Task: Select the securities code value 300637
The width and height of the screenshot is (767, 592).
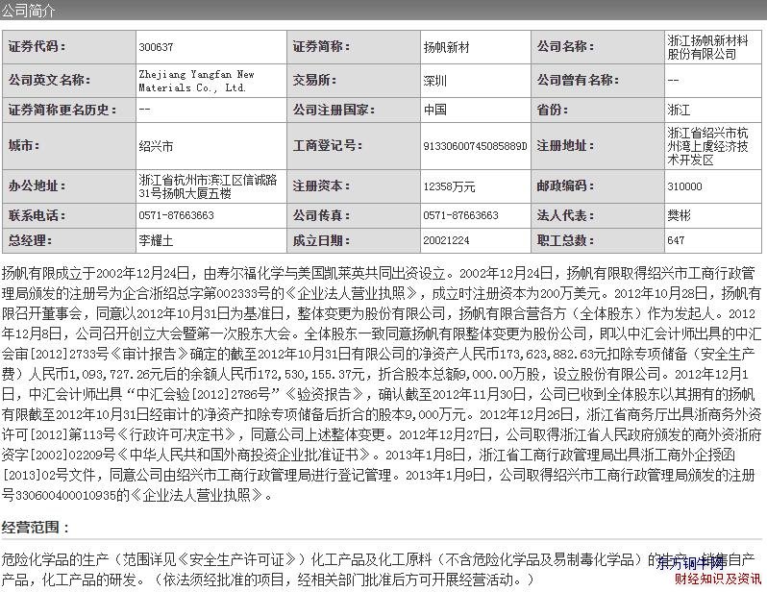Action: pos(156,47)
